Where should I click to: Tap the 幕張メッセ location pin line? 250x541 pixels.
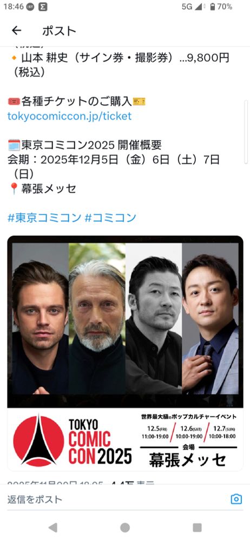click(42, 189)
